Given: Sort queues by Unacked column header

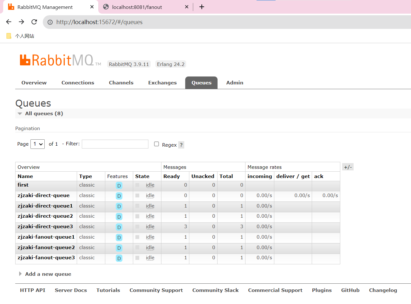Looking at the screenshot, I should coord(203,176).
